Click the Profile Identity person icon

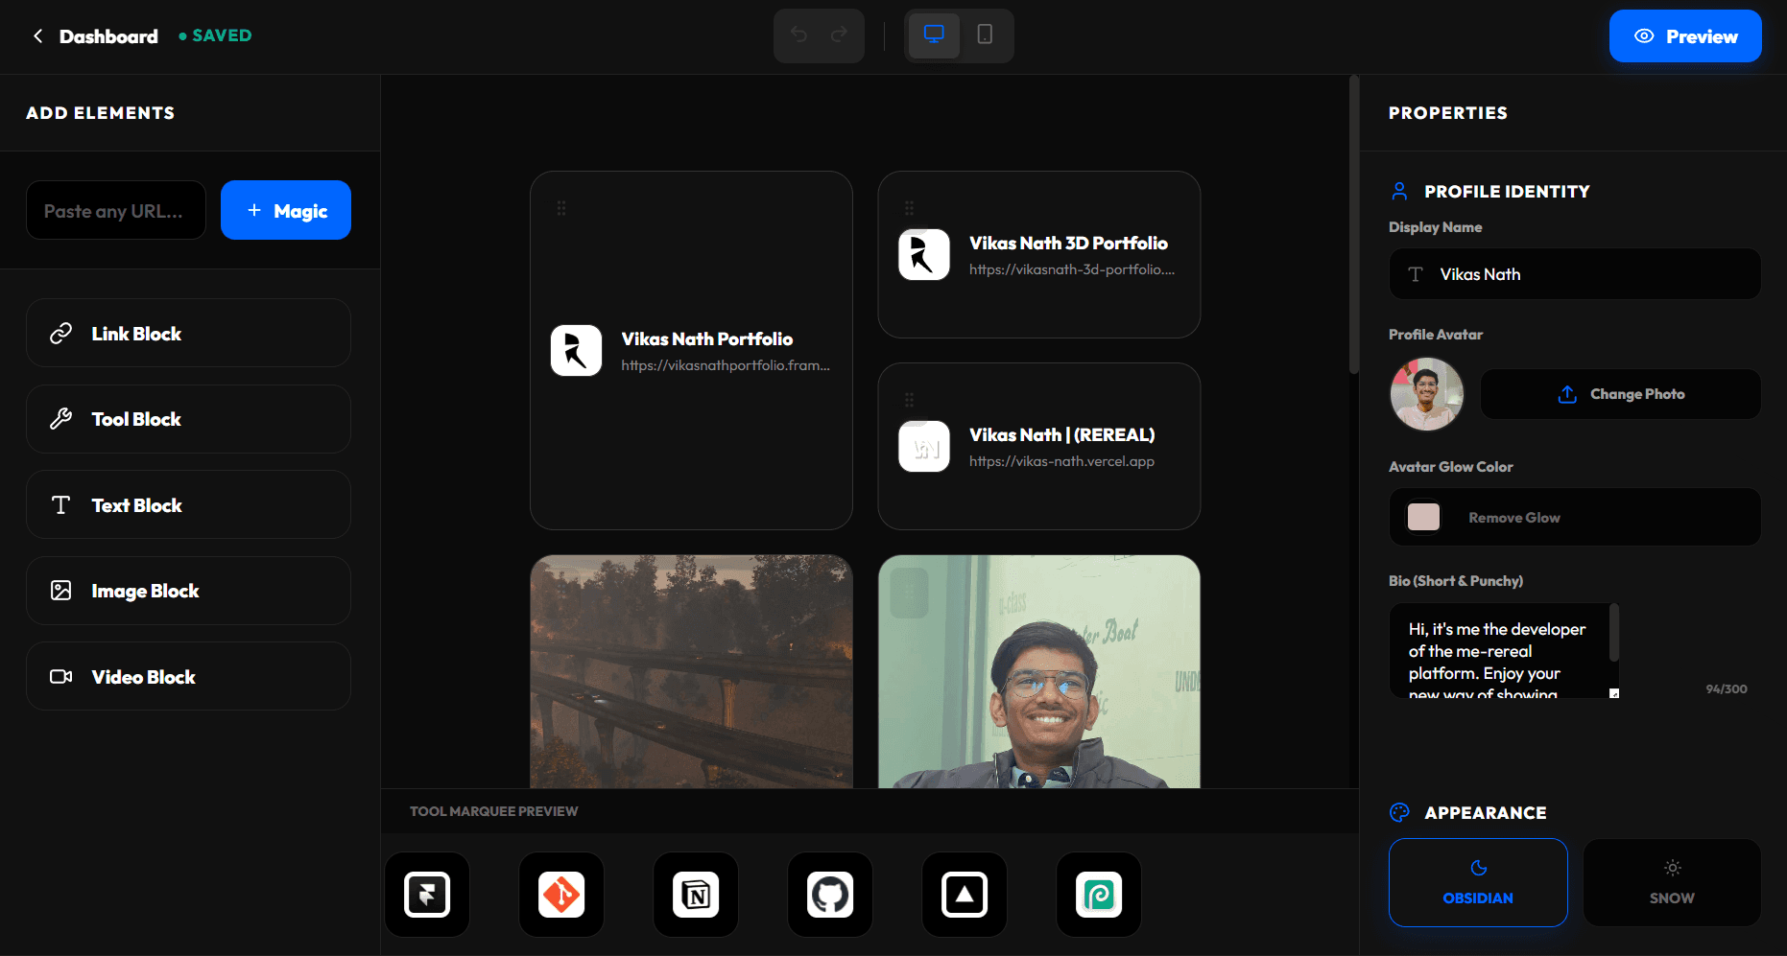click(1398, 191)
